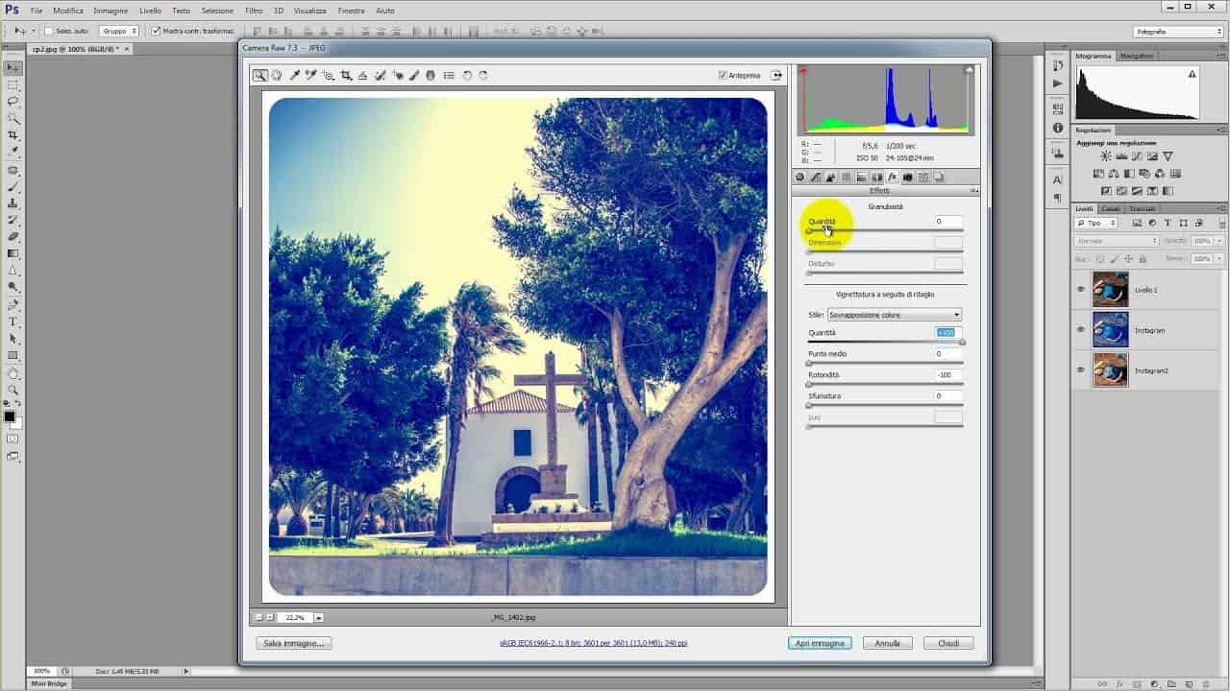Open the zoom percentage dropdown below the preview

[x=318, y=617]
